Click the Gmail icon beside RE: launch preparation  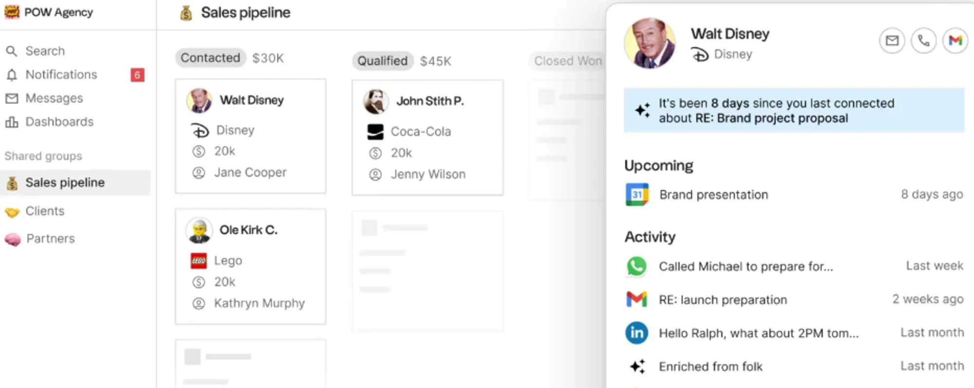(637, 300)
